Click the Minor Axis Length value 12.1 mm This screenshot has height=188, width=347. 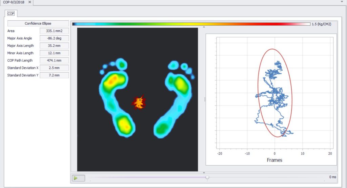click(x=54, y=53)
